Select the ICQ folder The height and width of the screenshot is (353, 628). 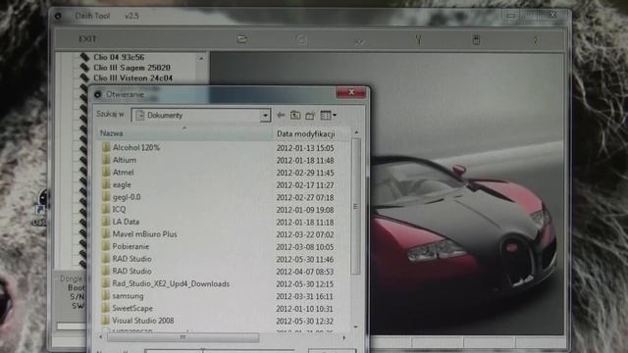click(119, 209)
